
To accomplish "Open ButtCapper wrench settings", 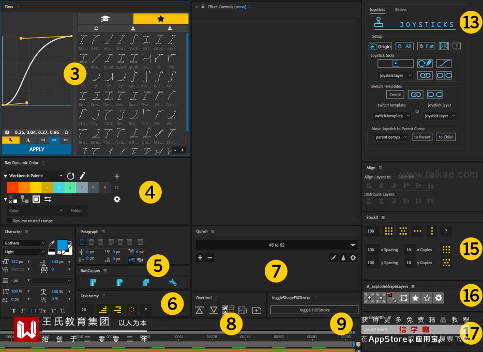I will click(173, 282).
